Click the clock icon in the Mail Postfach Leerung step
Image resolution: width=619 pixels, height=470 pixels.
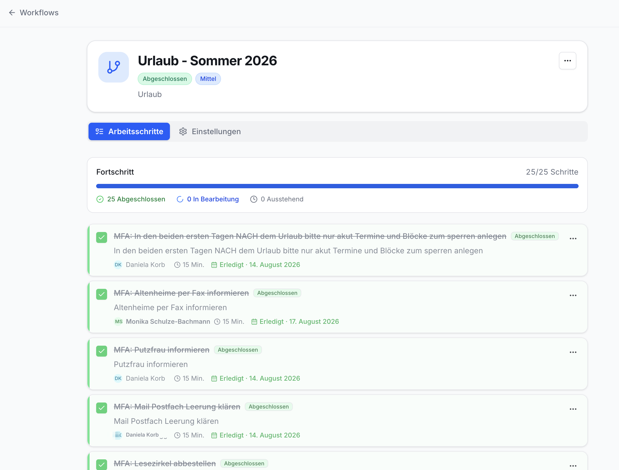coord(177,436)
